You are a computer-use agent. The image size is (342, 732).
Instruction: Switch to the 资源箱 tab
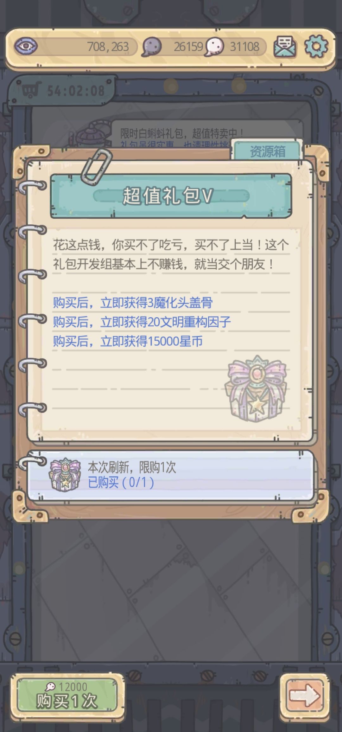point(268,151)
